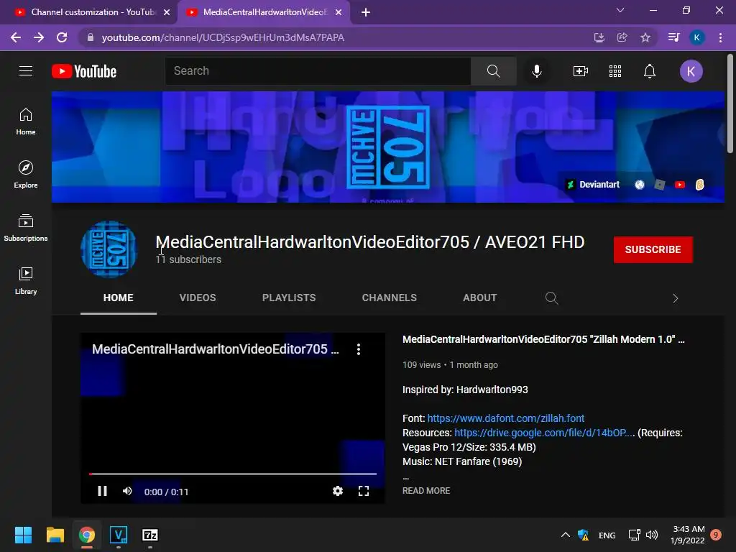The image size is (736, 552).
Task: Focus the YouTube Search field
Action: coord(318,71)
